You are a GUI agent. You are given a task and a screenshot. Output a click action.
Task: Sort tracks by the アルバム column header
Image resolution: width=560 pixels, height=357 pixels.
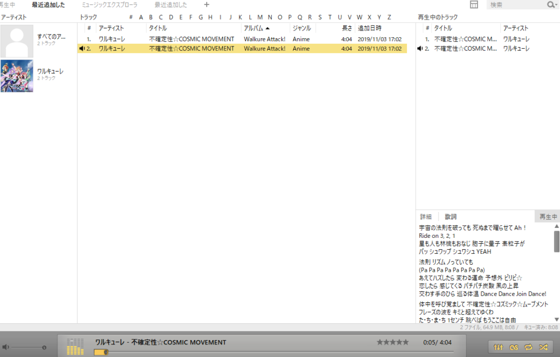(265, 28)
